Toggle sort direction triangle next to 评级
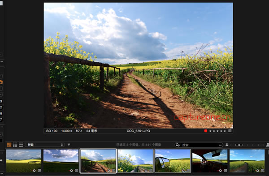 tap(69, 145)
